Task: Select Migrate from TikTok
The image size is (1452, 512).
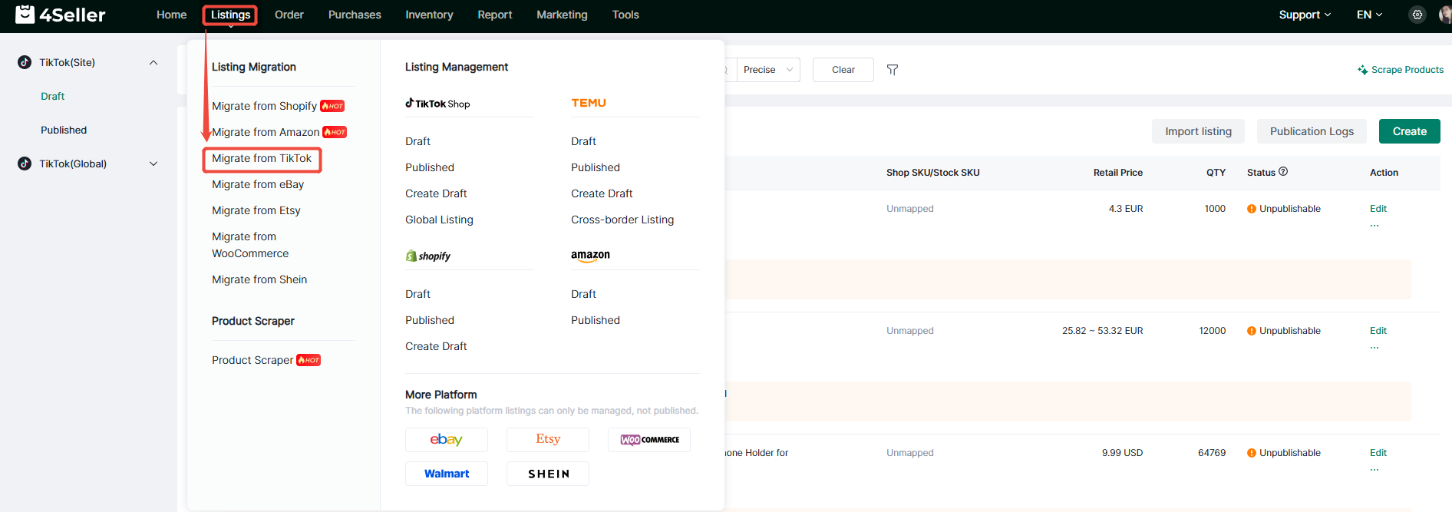Action: click(x=262, y=158)
